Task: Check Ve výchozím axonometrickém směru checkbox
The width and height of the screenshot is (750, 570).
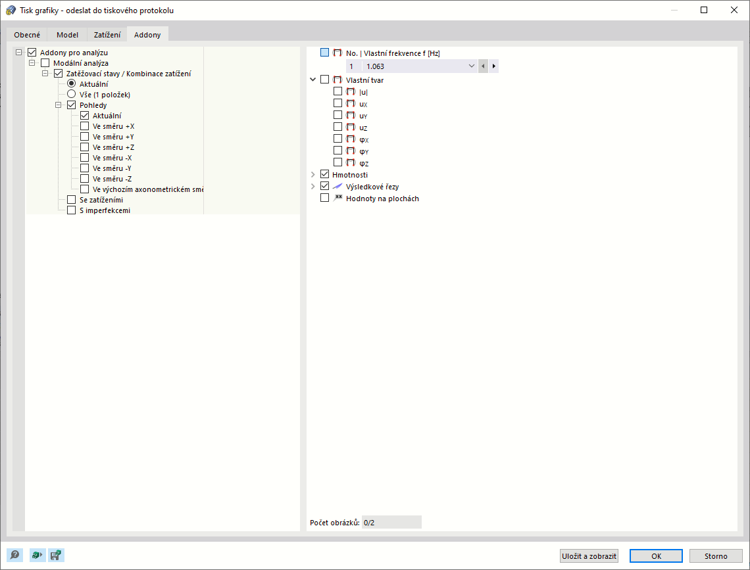Action: pyautogui.click(x=85, y=189)
